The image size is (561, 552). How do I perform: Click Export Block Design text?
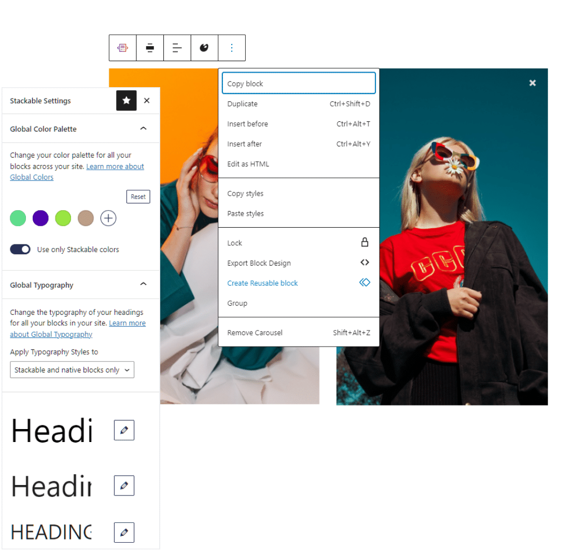[x=259, y=263]
